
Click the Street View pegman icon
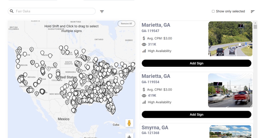(x=129, y=123)
